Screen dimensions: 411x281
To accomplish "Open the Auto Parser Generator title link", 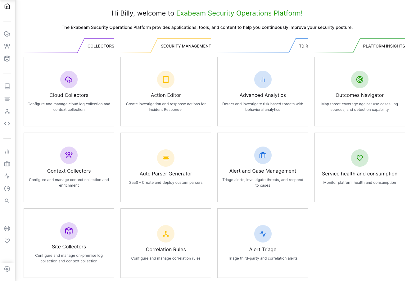I will [x=166, y=174].
